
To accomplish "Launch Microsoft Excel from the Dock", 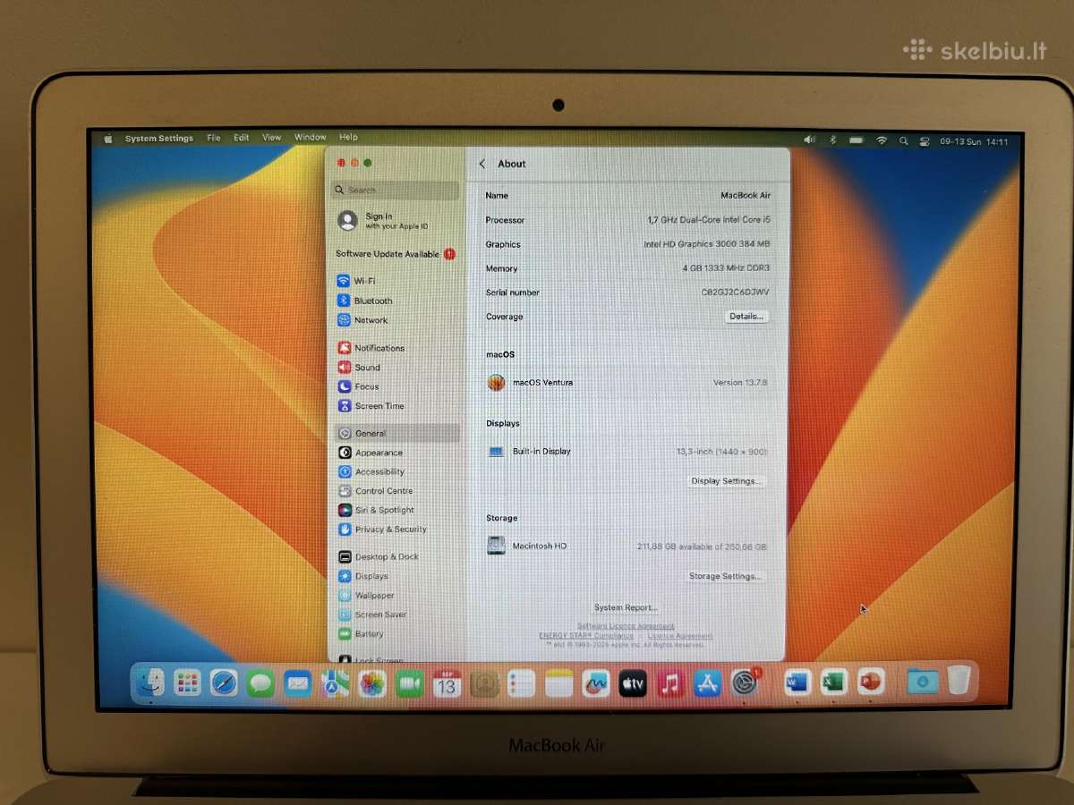I will click(833, 682).
